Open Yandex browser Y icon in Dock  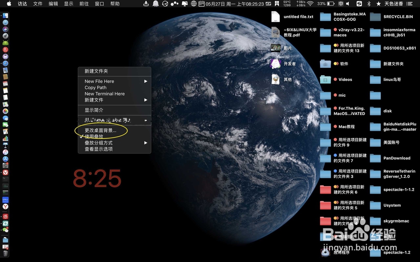[x=5, y=206]
